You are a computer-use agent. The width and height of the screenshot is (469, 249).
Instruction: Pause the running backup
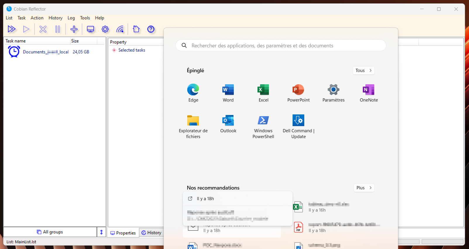[x=58, y=29]
